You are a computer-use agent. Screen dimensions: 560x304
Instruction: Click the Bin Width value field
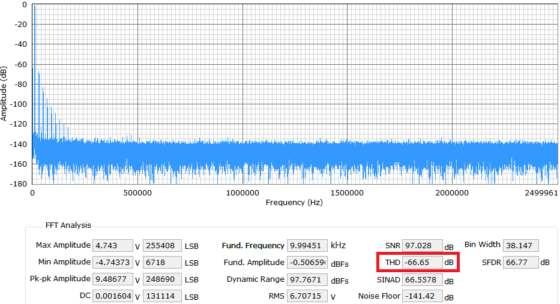click(521, 245)
